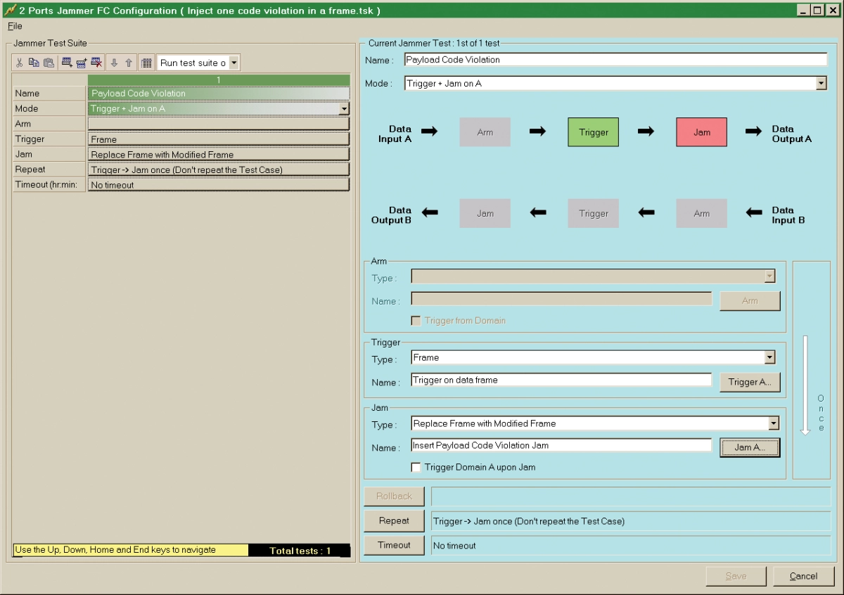Click the gray Arm block near Data Input B
Viewport: 844px width, 595px height.
(x=702, y=213)
